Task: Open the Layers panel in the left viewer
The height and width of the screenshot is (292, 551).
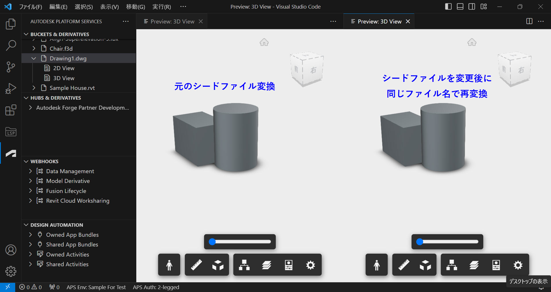Action: coord(267,265)
